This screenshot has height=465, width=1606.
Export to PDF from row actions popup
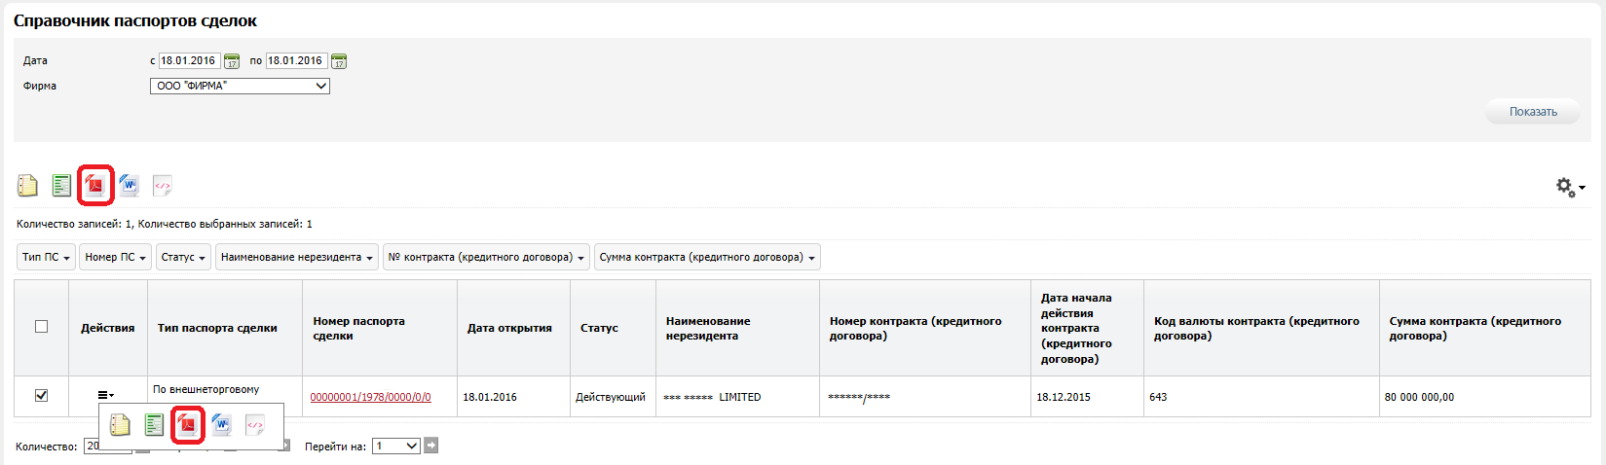tap(187, 425)
